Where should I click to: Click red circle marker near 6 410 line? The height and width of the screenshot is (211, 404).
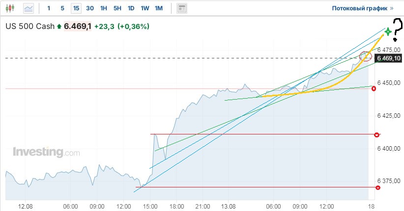point(377,134)
